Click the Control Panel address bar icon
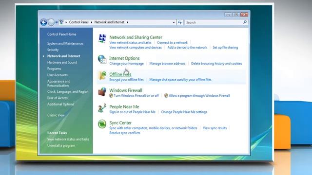Image resolution: width=312 pixels, height=175 pixels. click(61, 22)
